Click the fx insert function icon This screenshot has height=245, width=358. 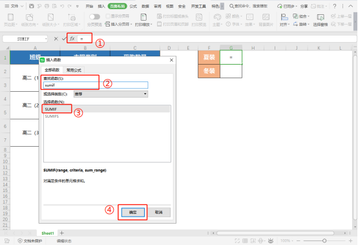(72, 39)
